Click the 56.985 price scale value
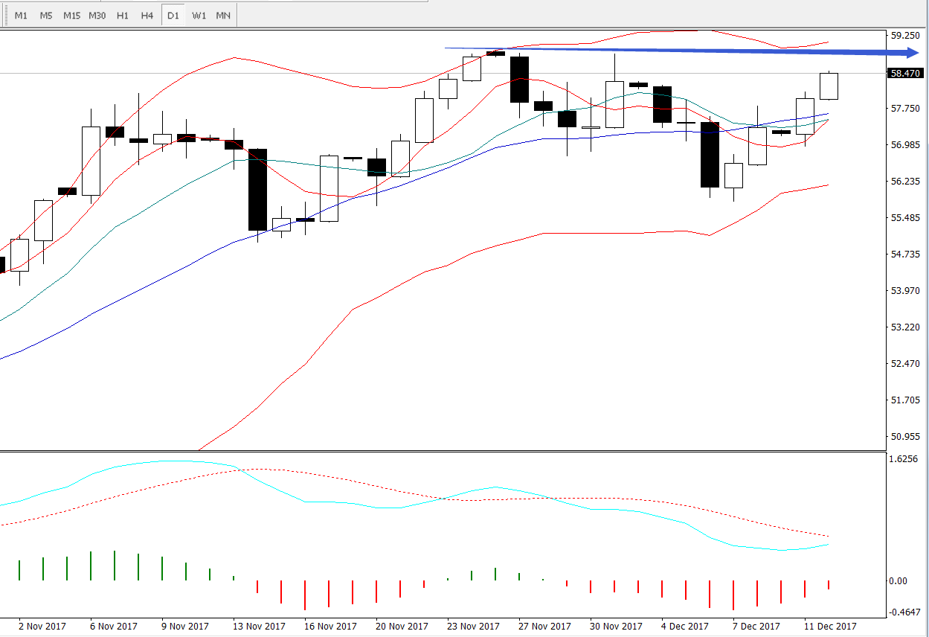Screen dimensions: 929x637 [x=906, y=145]
